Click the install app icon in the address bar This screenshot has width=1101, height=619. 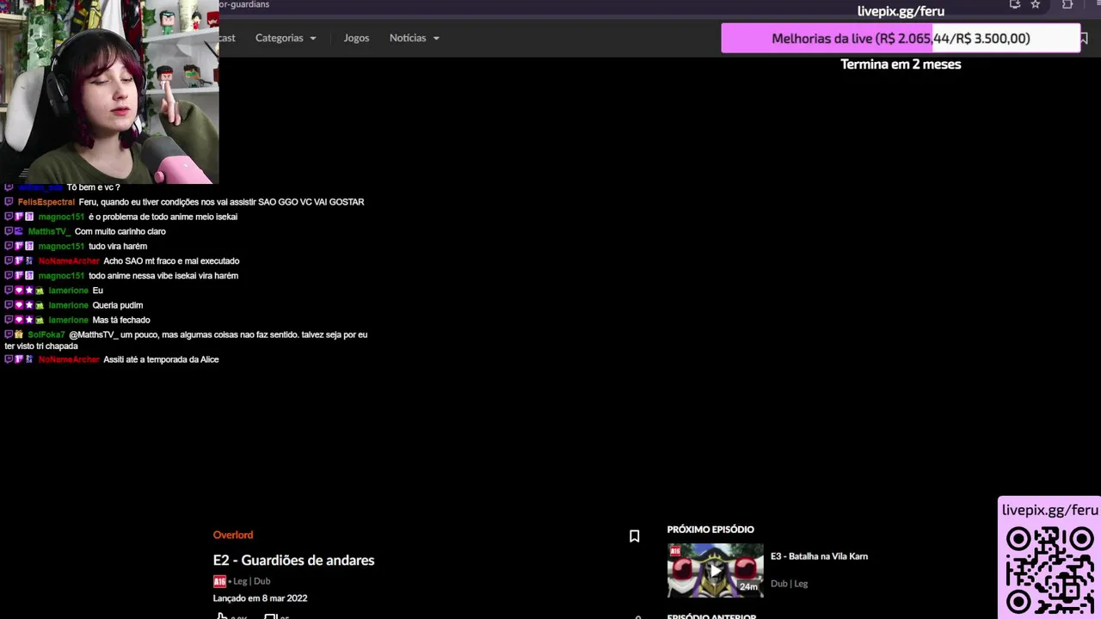(x=1015, y=4)
